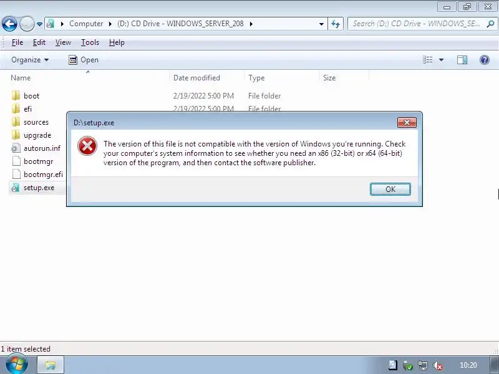Select Computer in the address breadcrumb
The height and width of the screenshot is (374, 499).
point(86,24)
